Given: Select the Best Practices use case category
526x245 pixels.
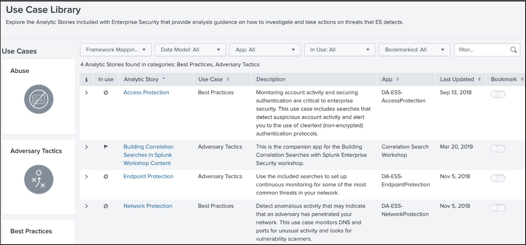Looking at the screenshot, I should click(39, 232).
